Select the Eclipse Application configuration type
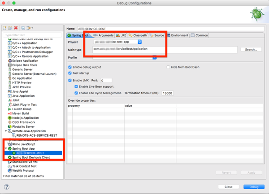Viewport: 269px width, 194px height. tap(25, 60)
